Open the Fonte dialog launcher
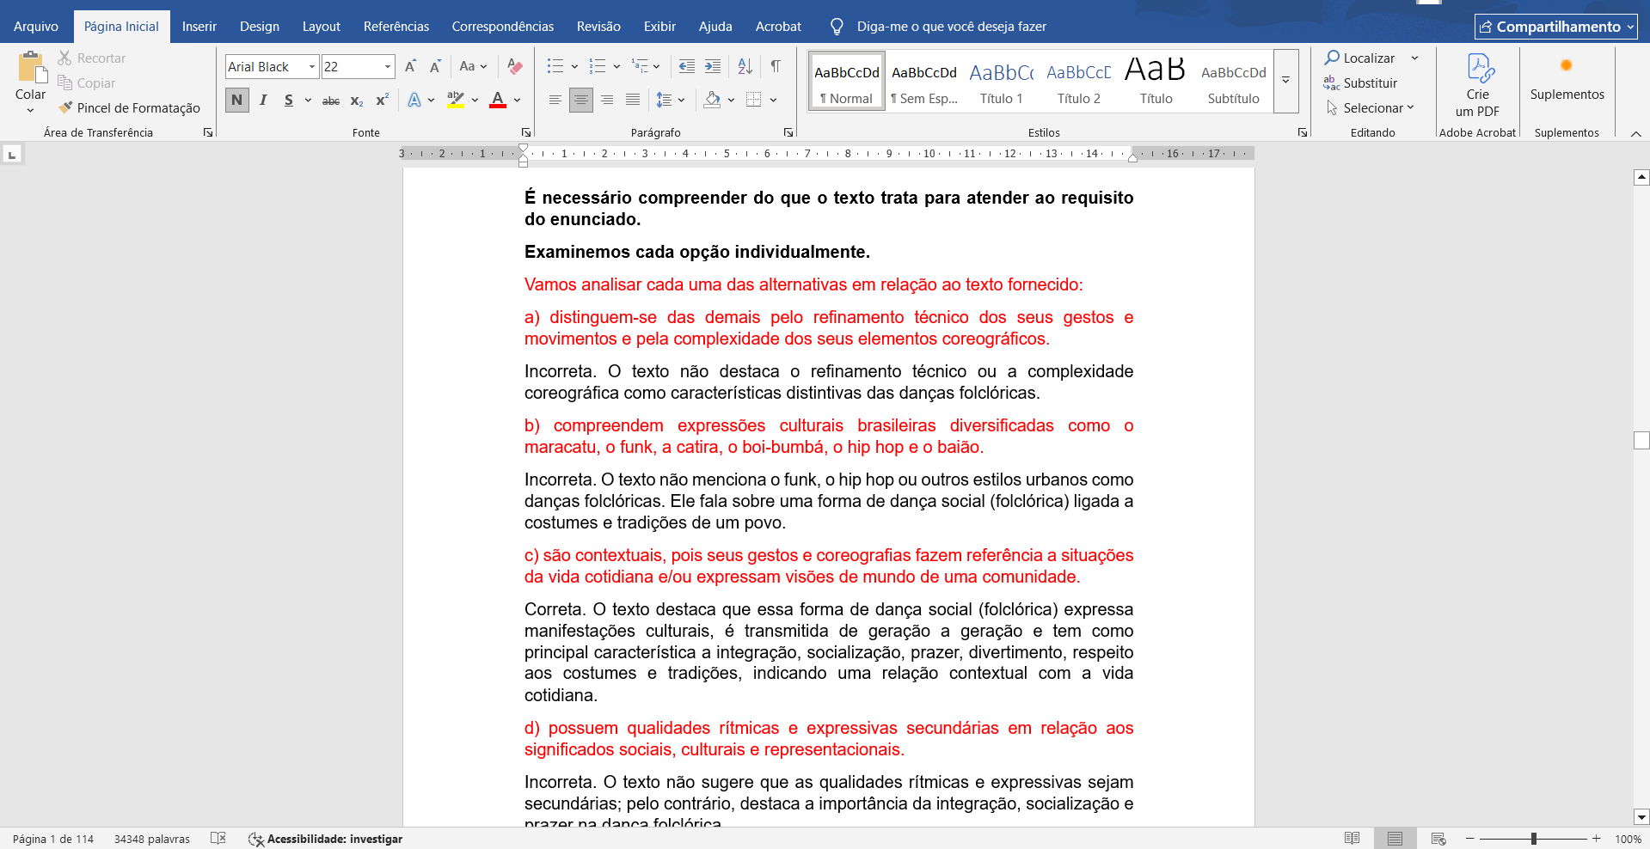The width and height of the screenshot is (1650, 849). pos(526,132)
